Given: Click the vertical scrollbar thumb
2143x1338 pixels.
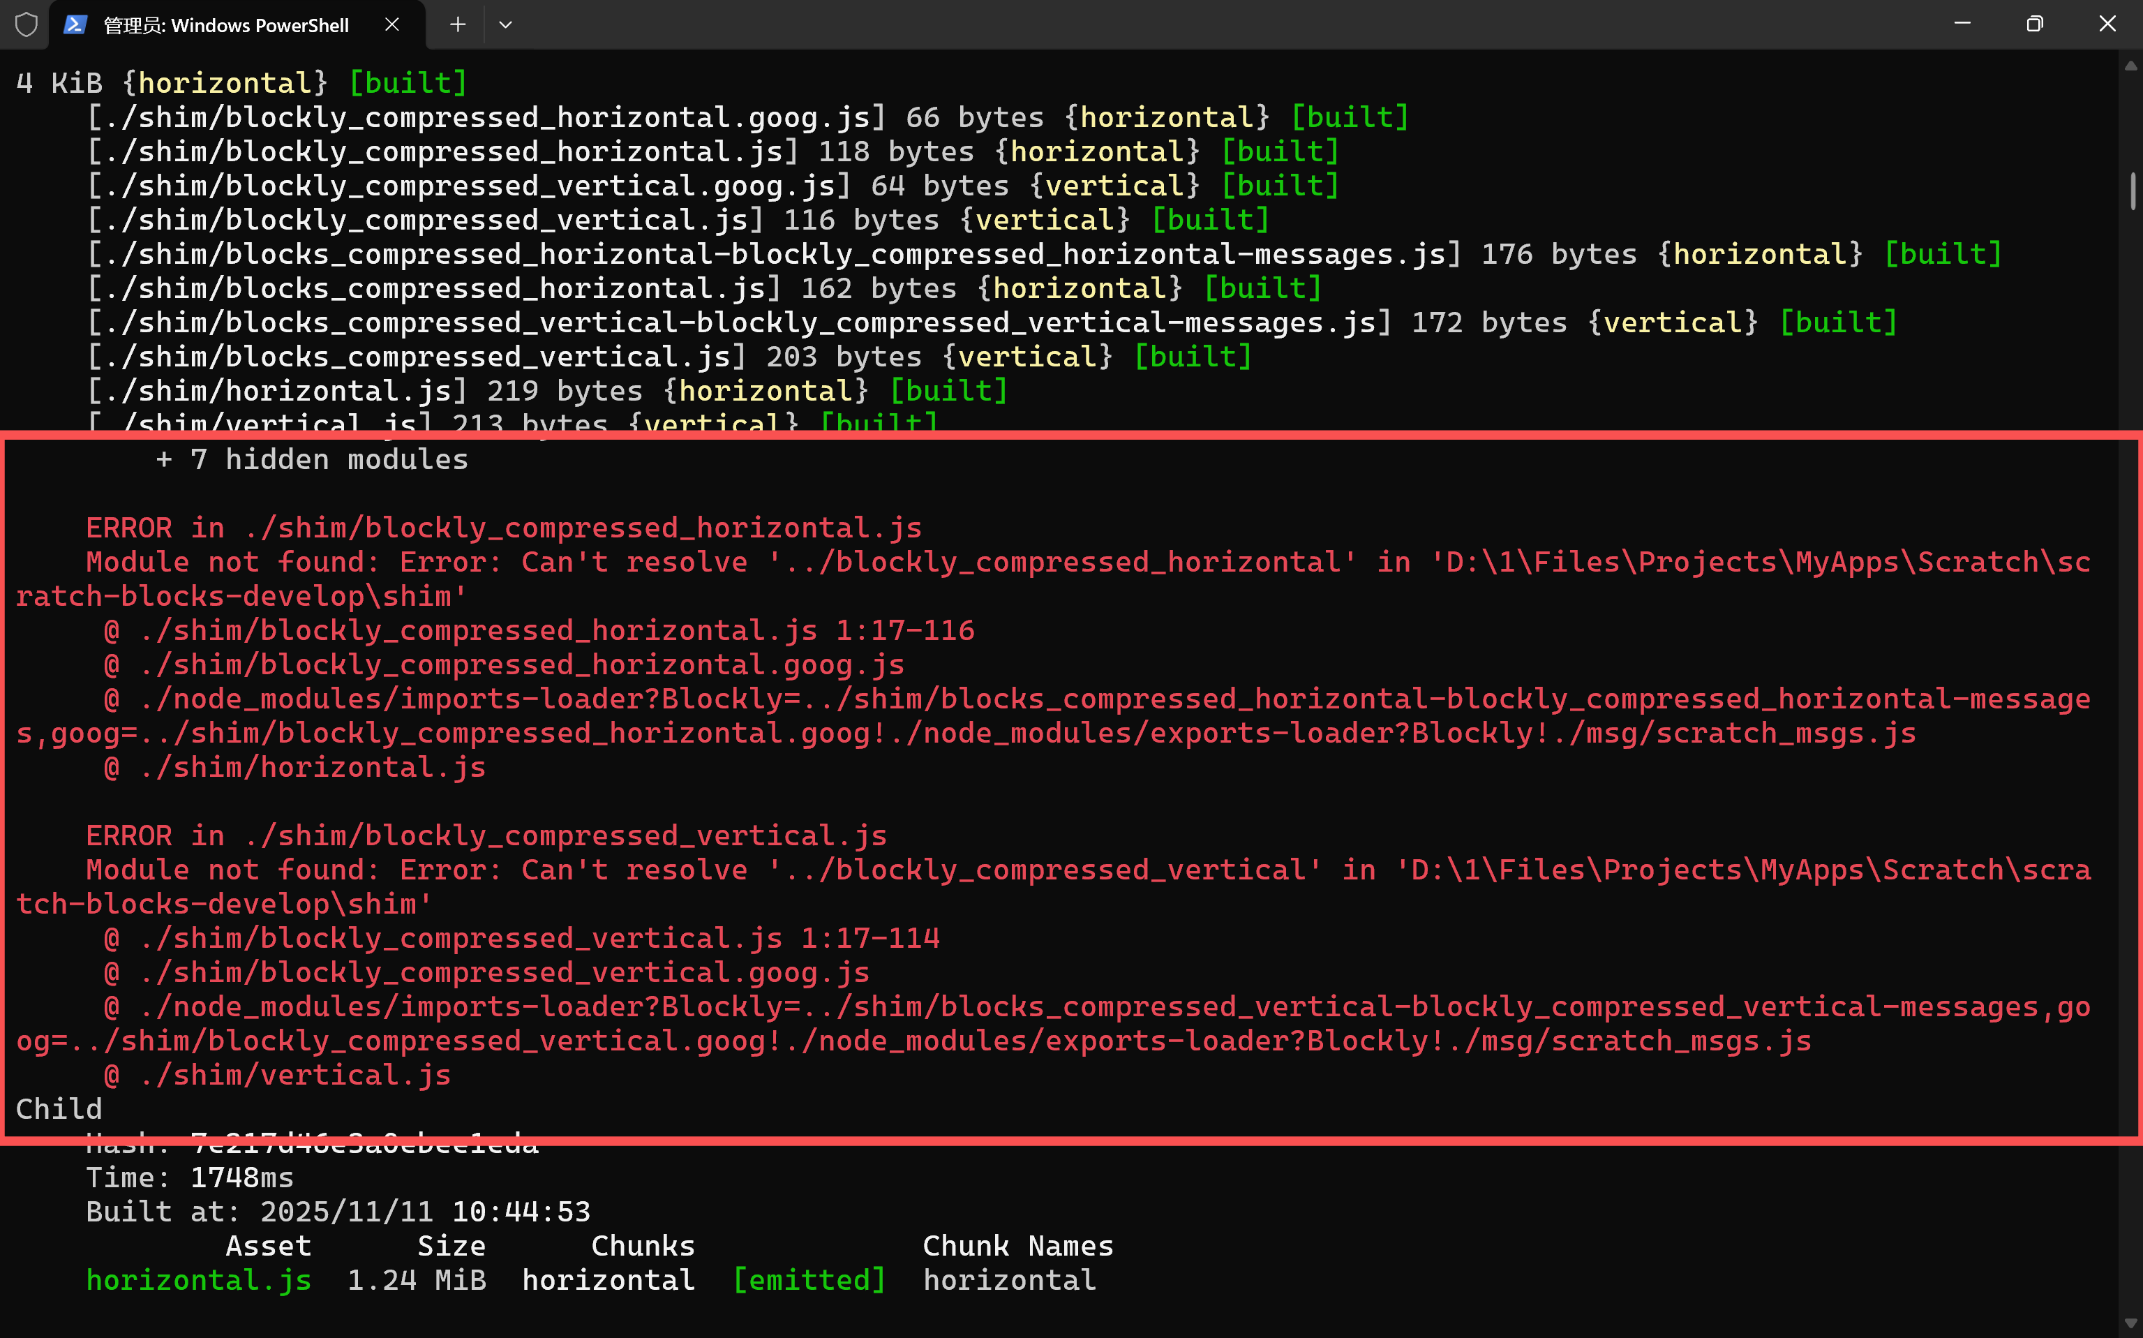Looking at the screenshot, I should point(2133,191).
